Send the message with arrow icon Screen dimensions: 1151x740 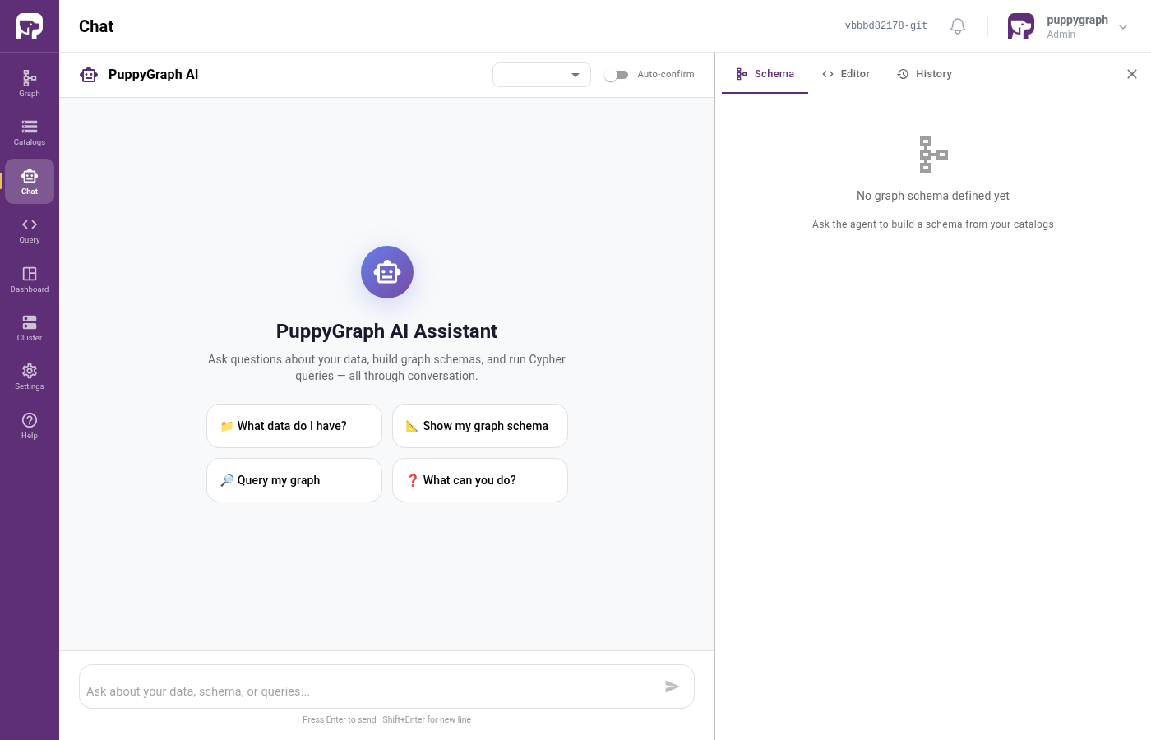[673, 687]
